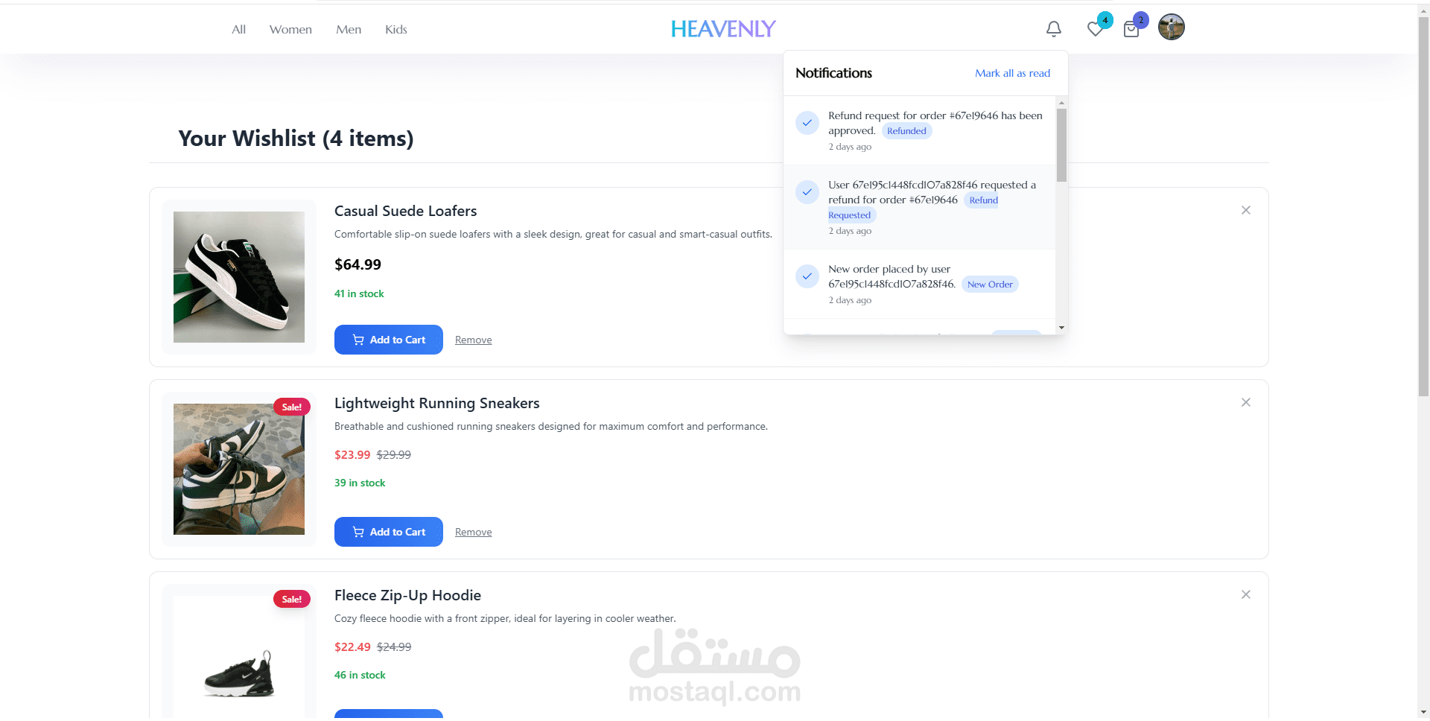Go to the Women category
This screenshot has width=1430, height=721.
pyautogui.click(x=290, y=30)
